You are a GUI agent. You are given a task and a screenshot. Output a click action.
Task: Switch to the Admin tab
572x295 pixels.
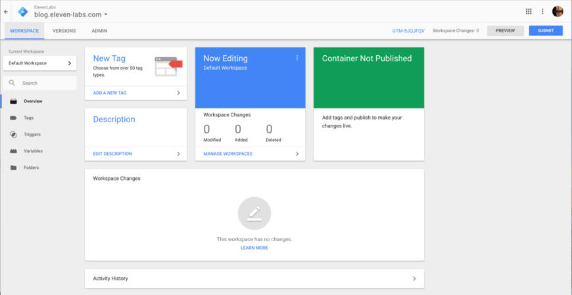tap(99, 31)
